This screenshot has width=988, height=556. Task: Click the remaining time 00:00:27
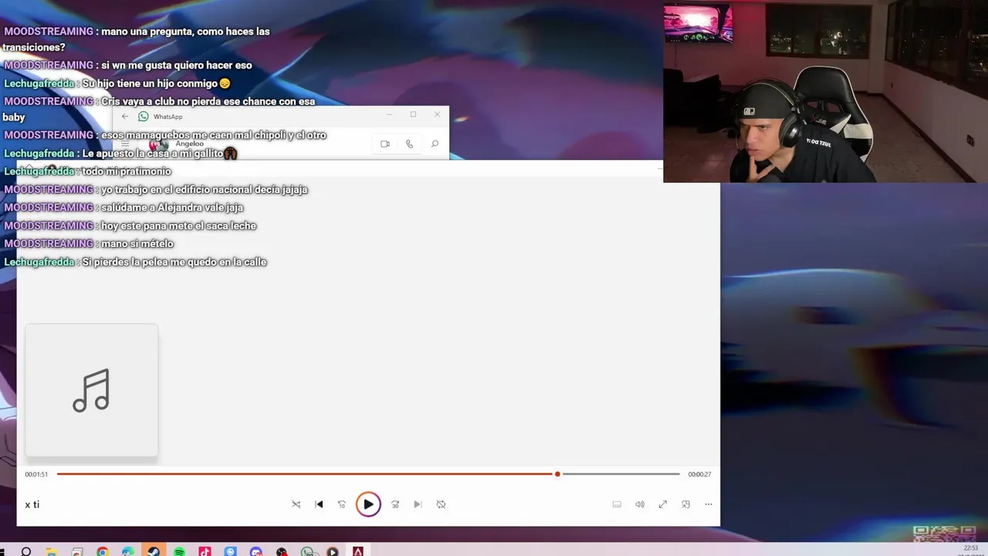point(699,474)
